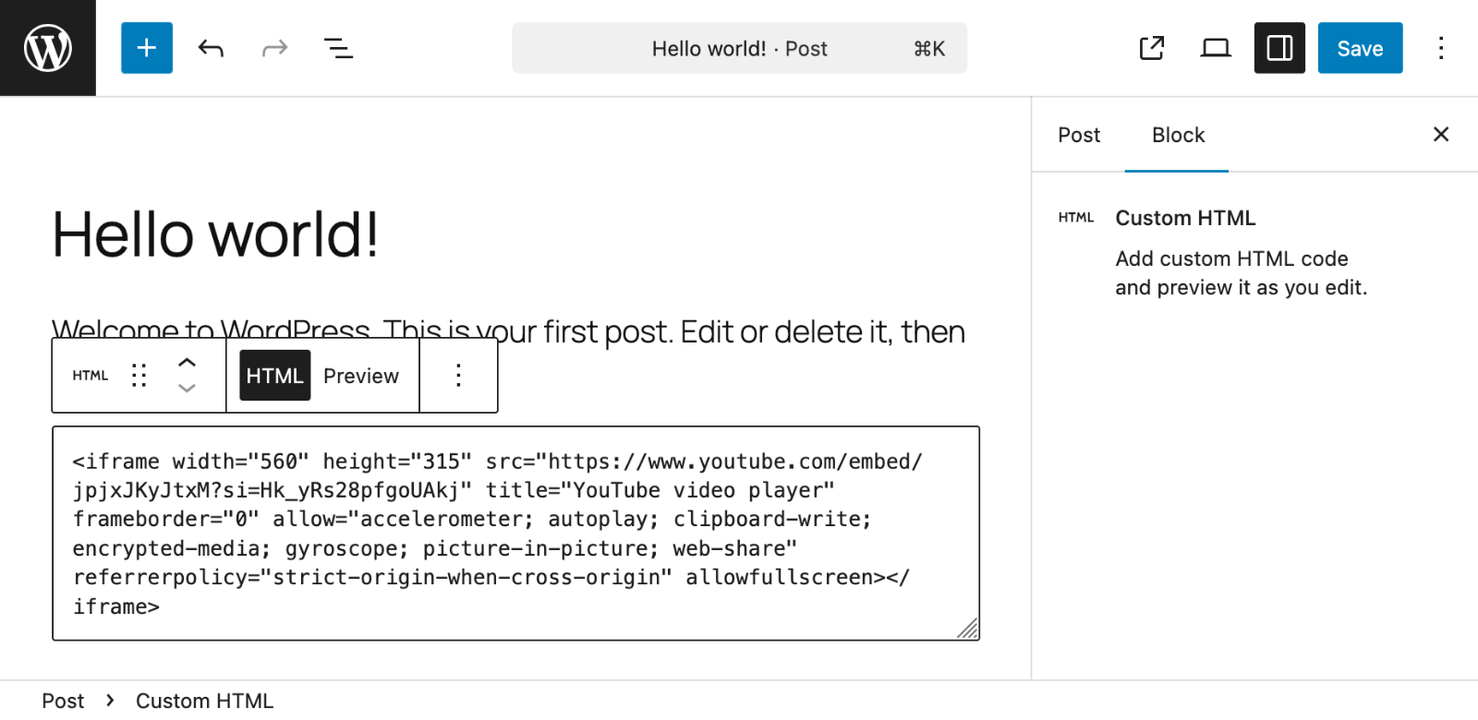Viewport: 1478px width, 720px height.
Task: Click the block drag handle
Action: click(x=139, y=376)
